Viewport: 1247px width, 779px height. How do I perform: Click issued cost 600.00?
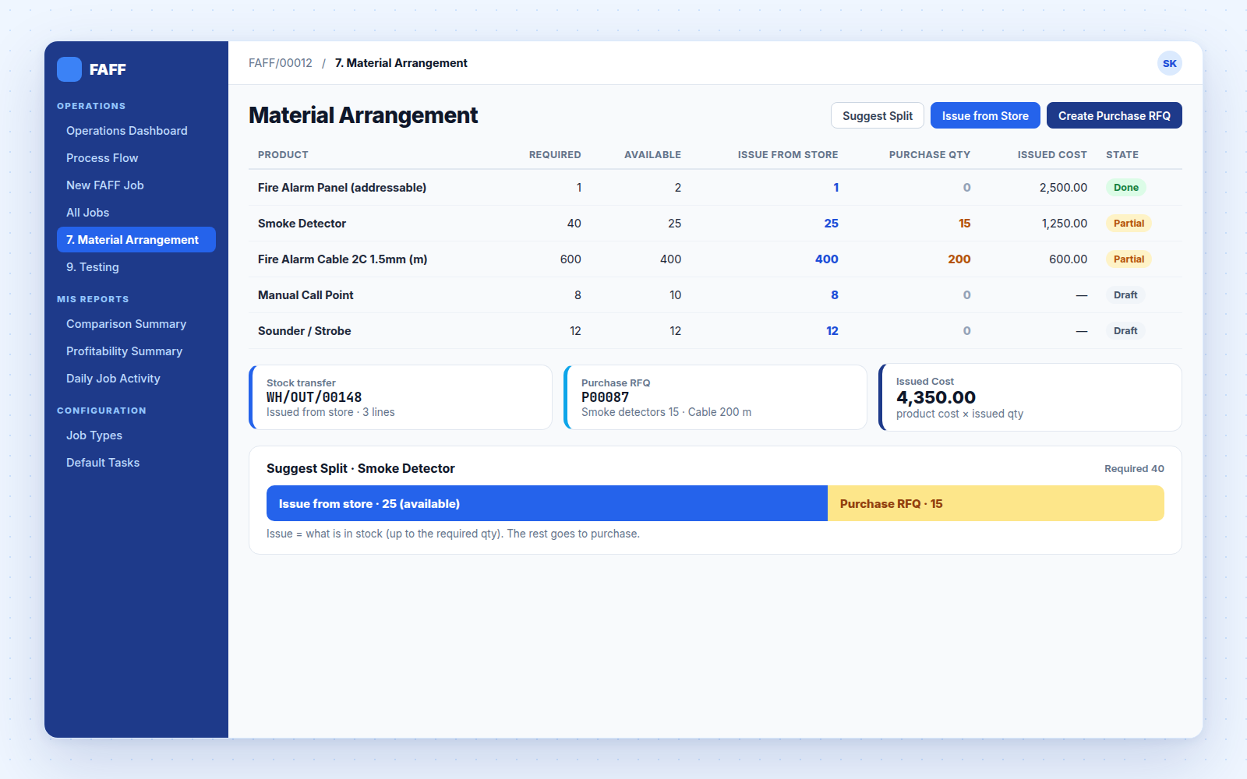(x=1068, y=259)
